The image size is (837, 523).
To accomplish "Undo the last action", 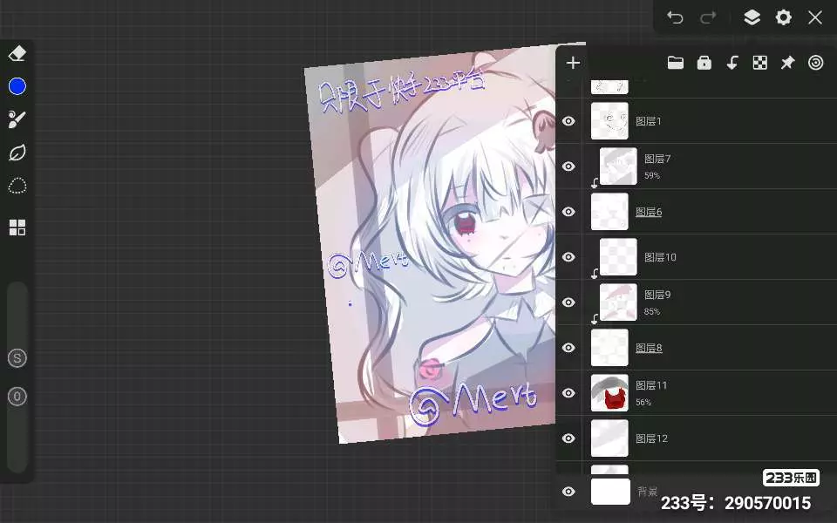I will [x=675, y=17].
